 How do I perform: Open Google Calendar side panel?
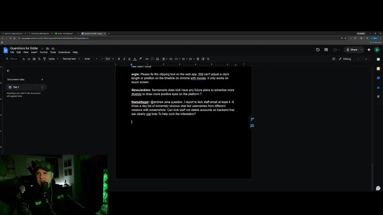378,59
